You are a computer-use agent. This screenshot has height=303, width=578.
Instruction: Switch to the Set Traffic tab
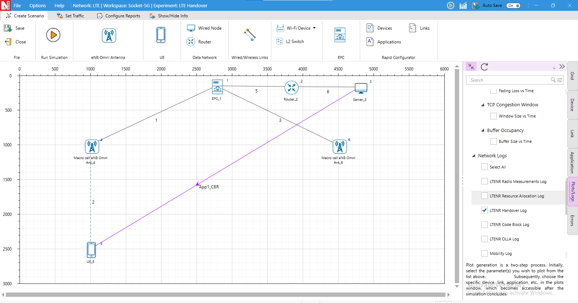[x=70, y=16]
